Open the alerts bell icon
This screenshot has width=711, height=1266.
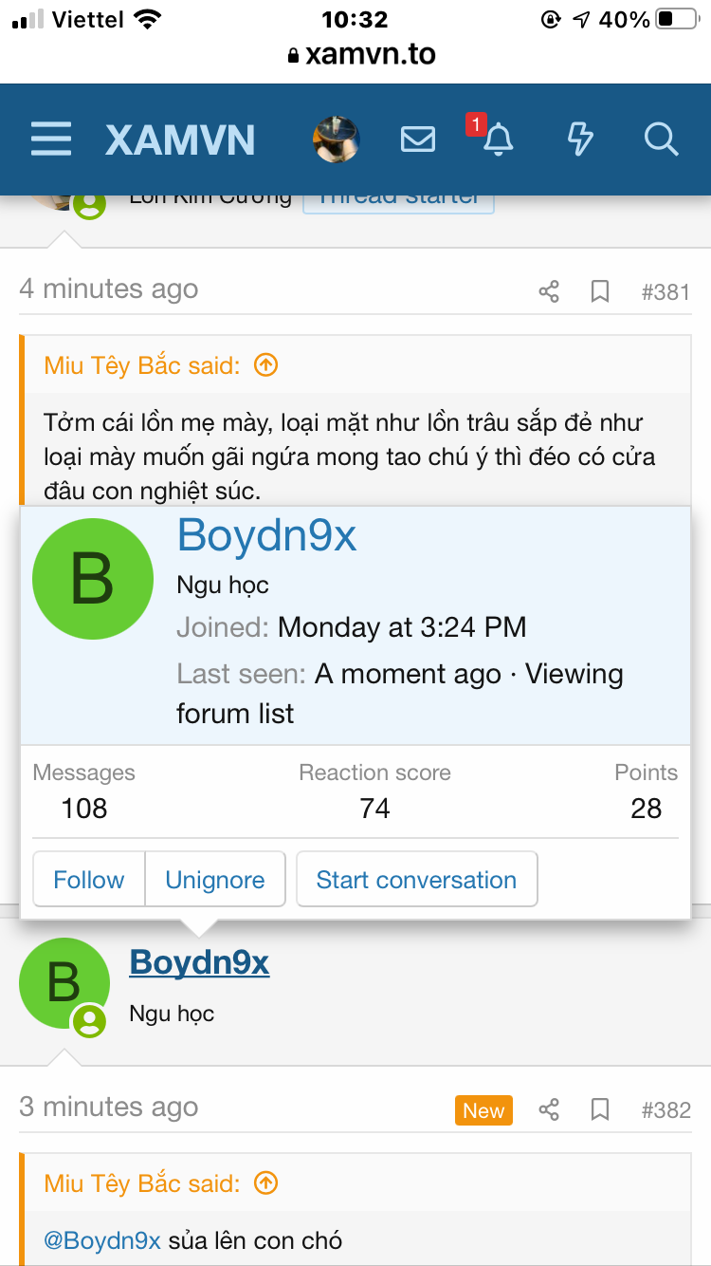pyautogui.click(x=498, y=140)
